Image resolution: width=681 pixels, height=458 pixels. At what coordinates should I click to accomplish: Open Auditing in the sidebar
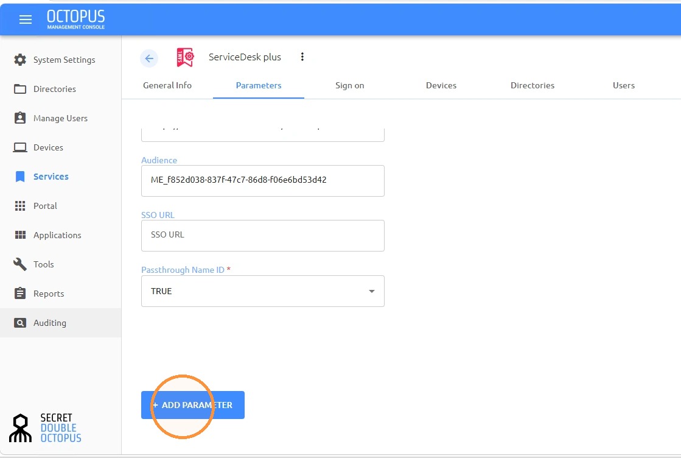[61, 323]
